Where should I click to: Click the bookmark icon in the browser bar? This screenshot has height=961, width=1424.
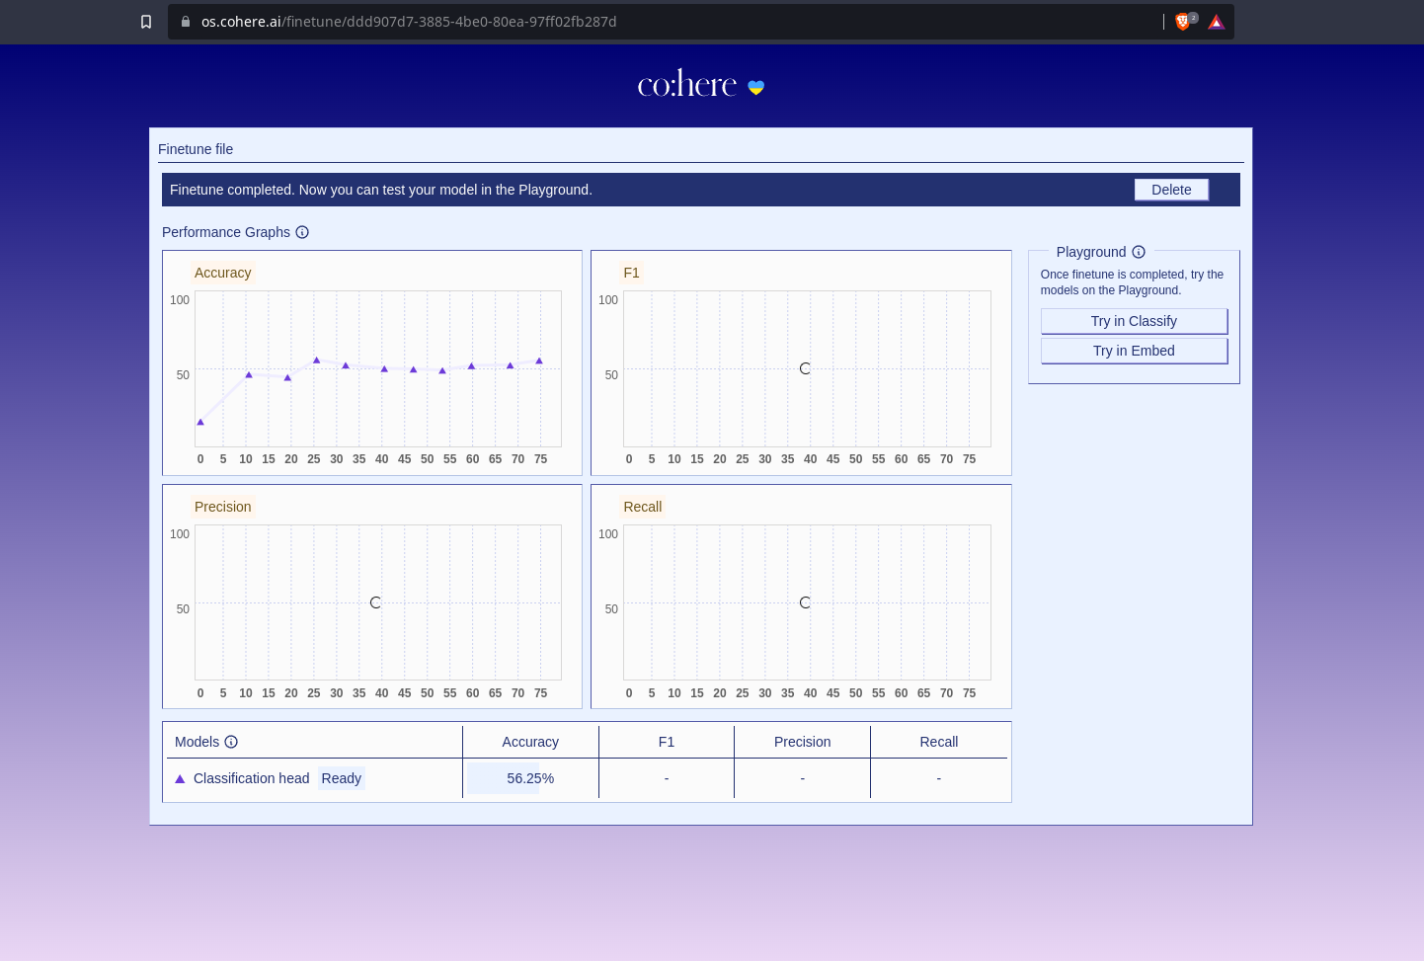[x=146, y=22]
